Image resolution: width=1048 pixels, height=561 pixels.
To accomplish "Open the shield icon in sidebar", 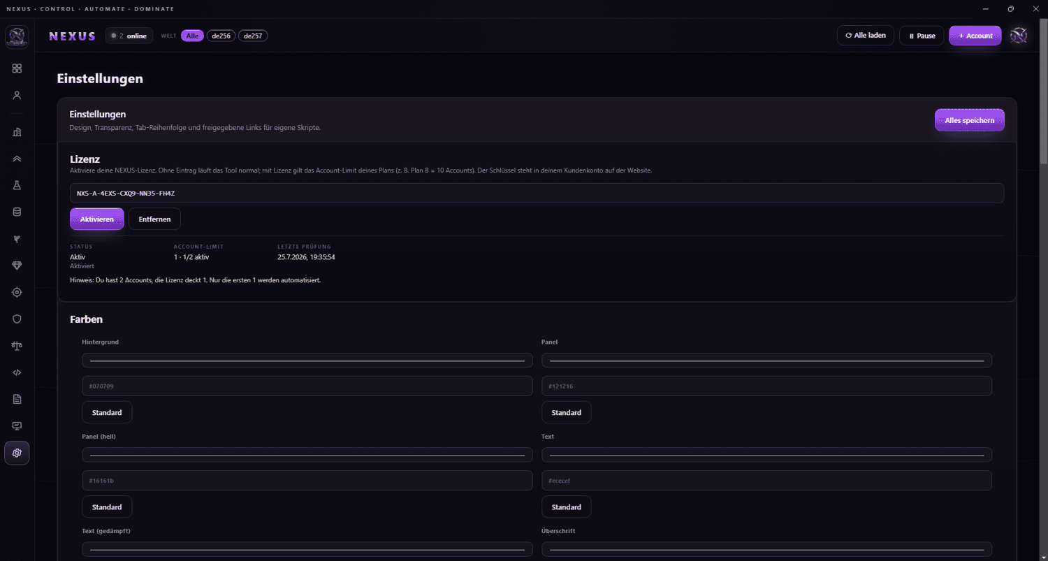I will pyautogui.click(x=17, y=319).
